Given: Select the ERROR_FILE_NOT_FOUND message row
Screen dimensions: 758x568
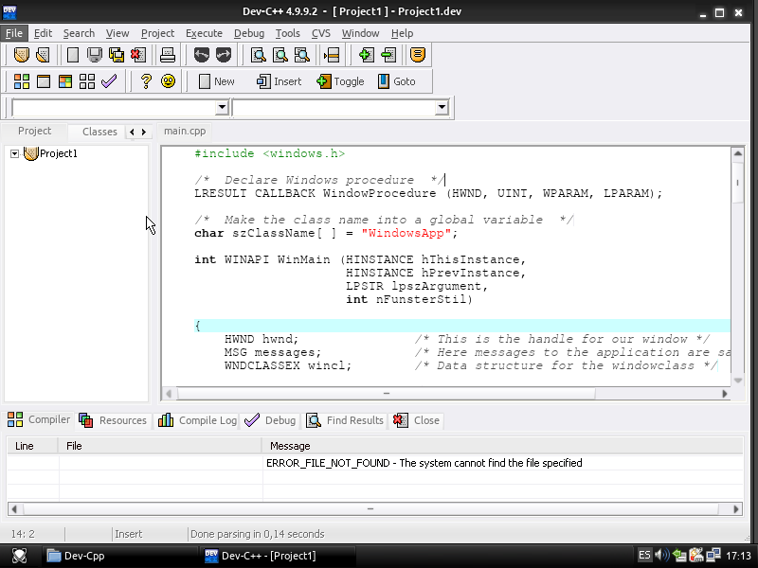Looking at the screenshot, I should click(375, 463).
